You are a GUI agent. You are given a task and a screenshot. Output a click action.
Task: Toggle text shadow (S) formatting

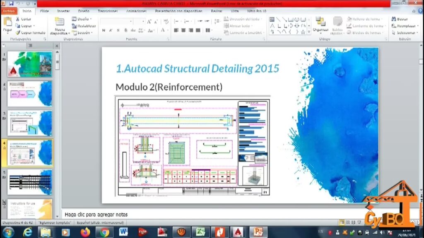[118, 30]
